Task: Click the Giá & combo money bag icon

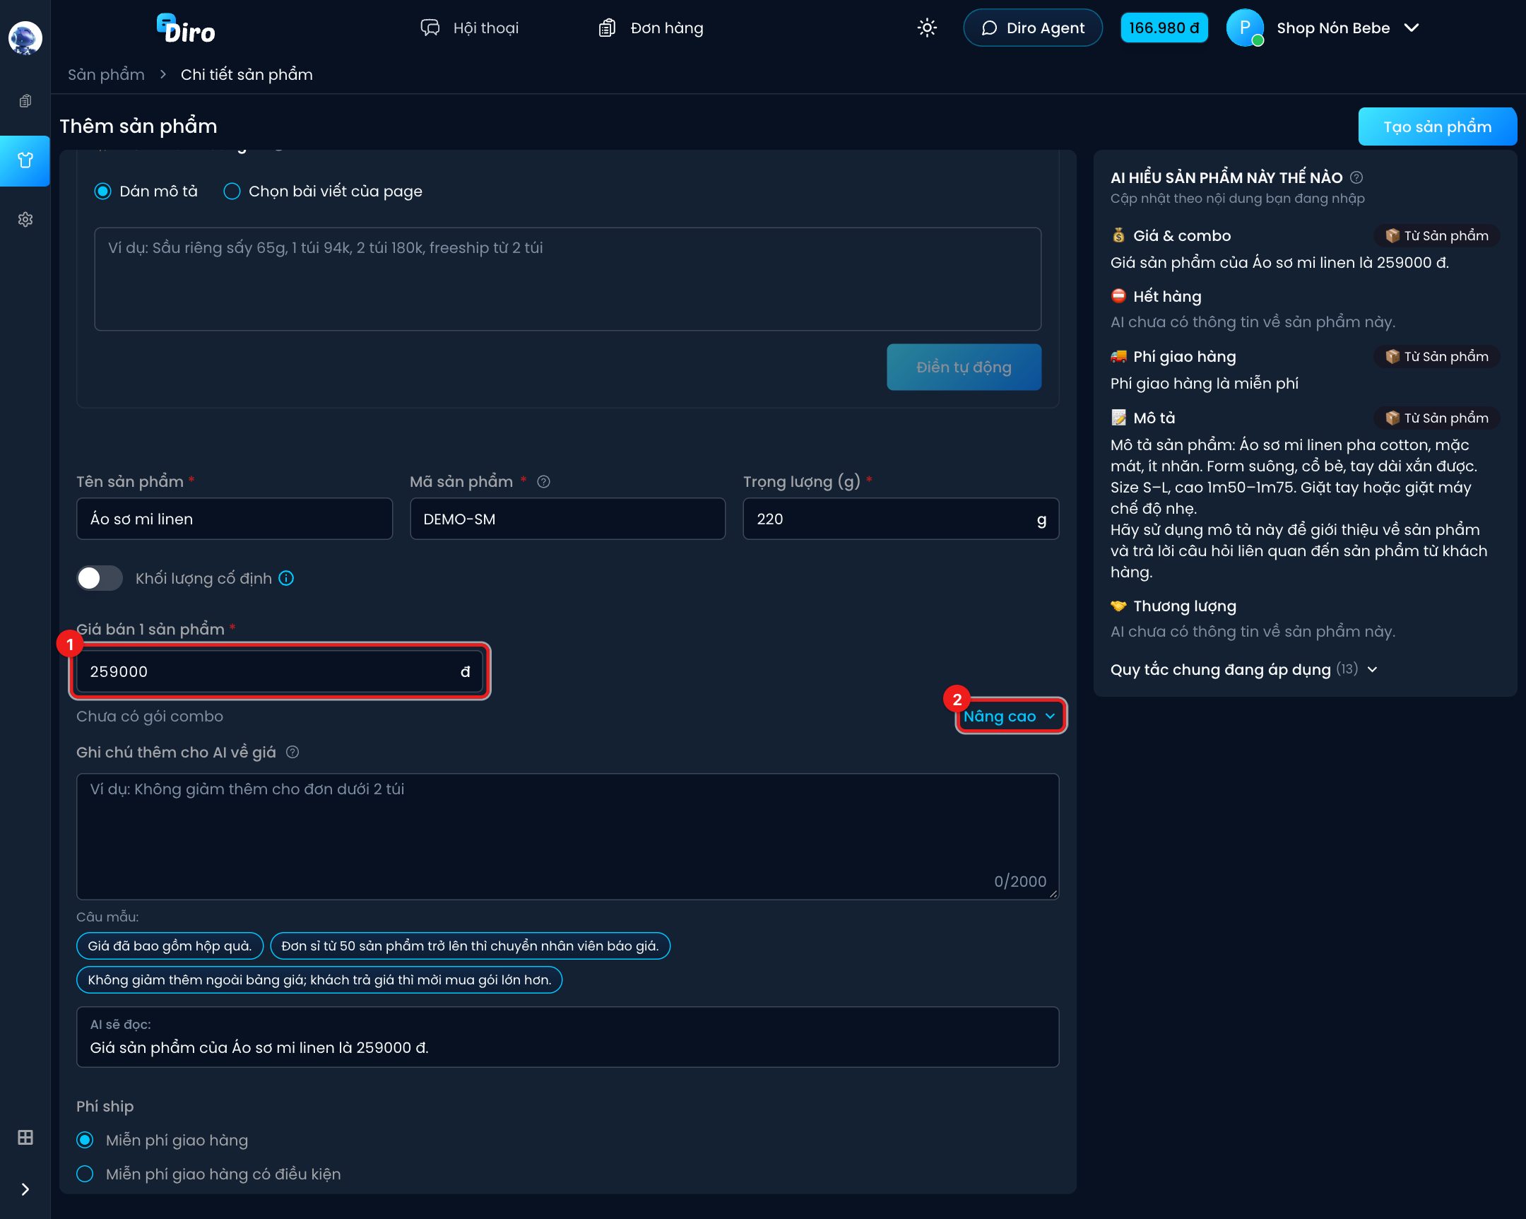Action: point(1118,236)
